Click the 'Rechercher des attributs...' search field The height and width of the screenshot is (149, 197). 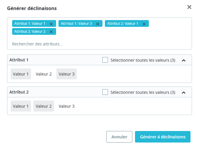click(x=59, y=44)
